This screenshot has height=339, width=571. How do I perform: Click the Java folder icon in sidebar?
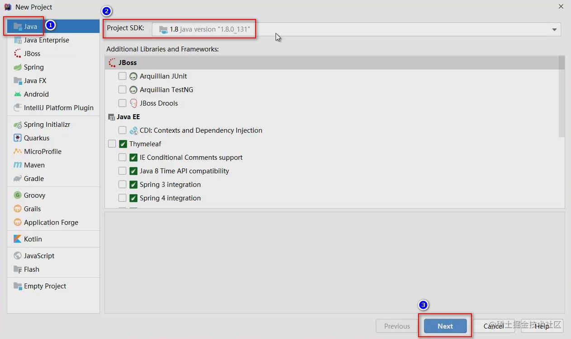click(18, 27)
